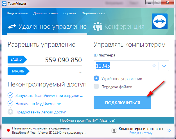
Task: Open the Подключение menu
Action: pos(17,13)
